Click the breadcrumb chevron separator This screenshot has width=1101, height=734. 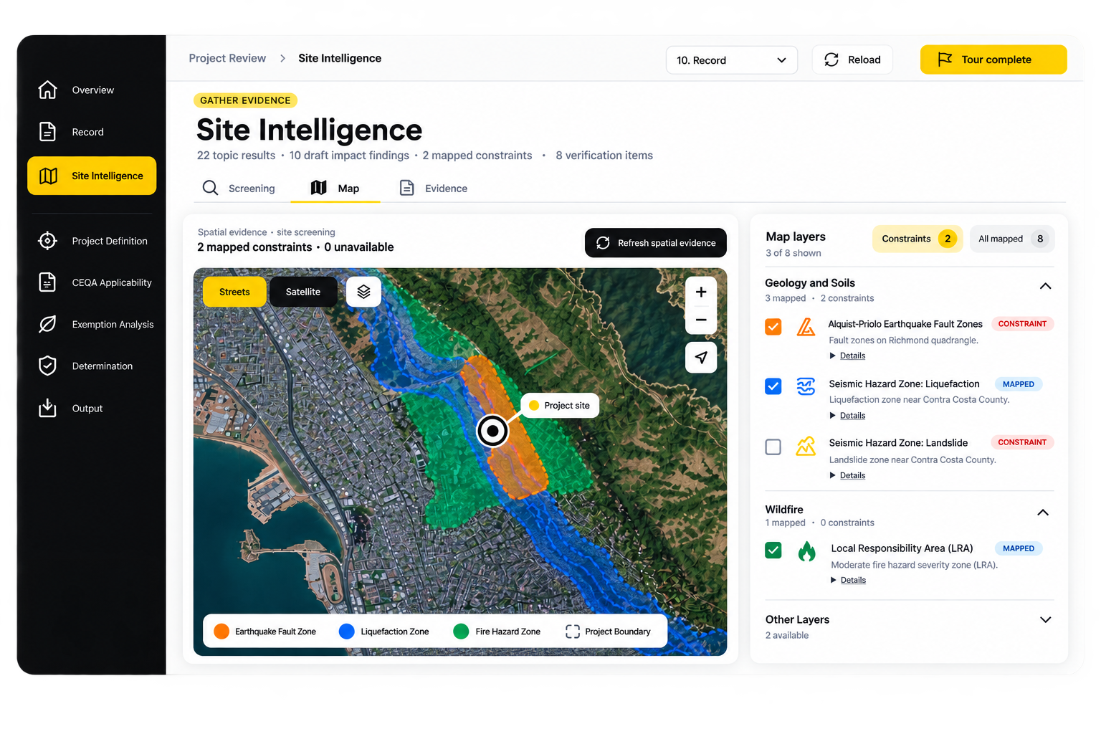(x=282, y=58)
